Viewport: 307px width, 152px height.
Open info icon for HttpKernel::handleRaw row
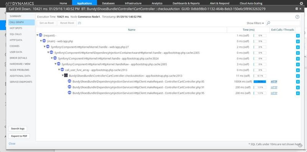pos(298,64)
